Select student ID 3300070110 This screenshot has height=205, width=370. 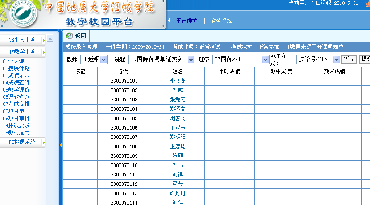coord(124,165)
